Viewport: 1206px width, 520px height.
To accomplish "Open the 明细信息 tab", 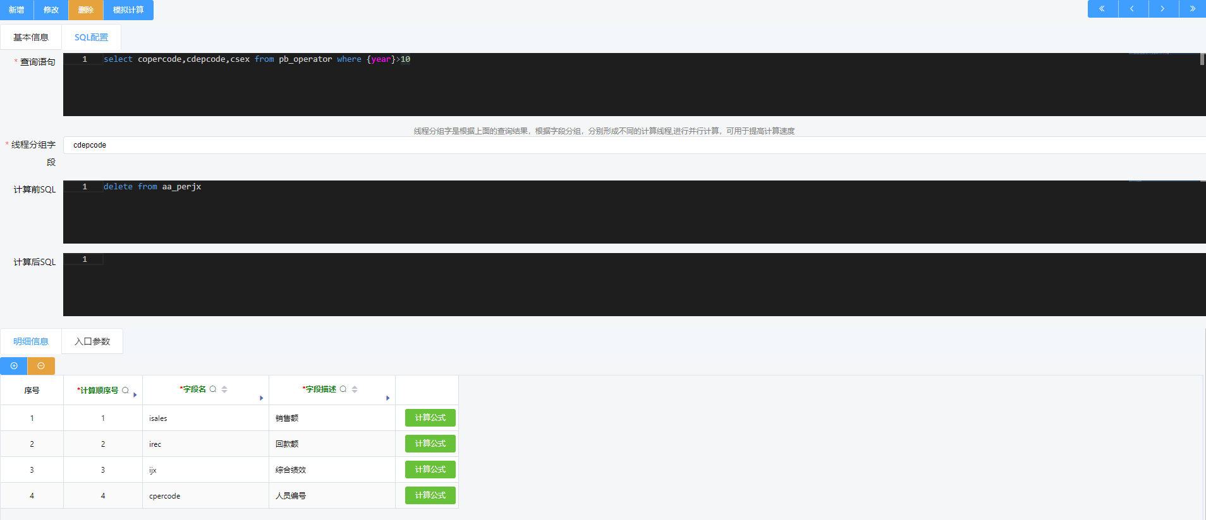I will (x=31, y=341).
